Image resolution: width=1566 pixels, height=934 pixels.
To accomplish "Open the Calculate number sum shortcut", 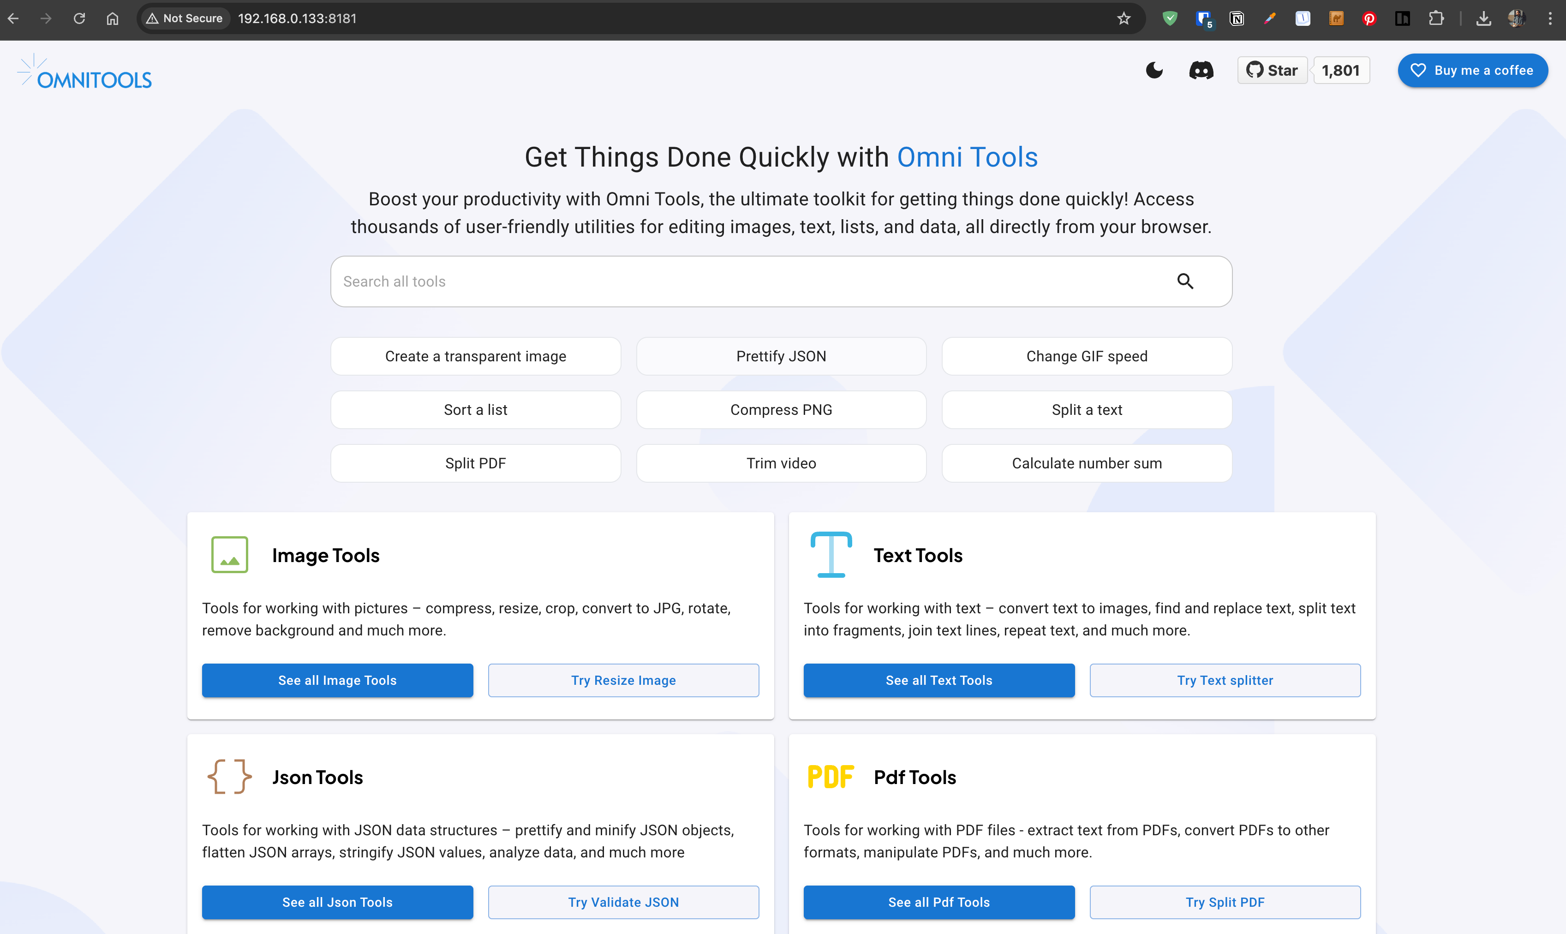I will 1087,463.
